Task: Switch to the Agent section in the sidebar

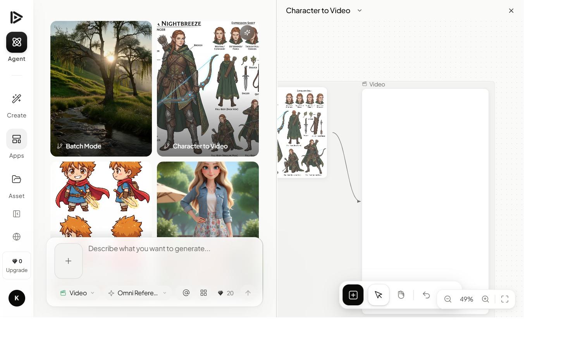Action: coord(16,47)
